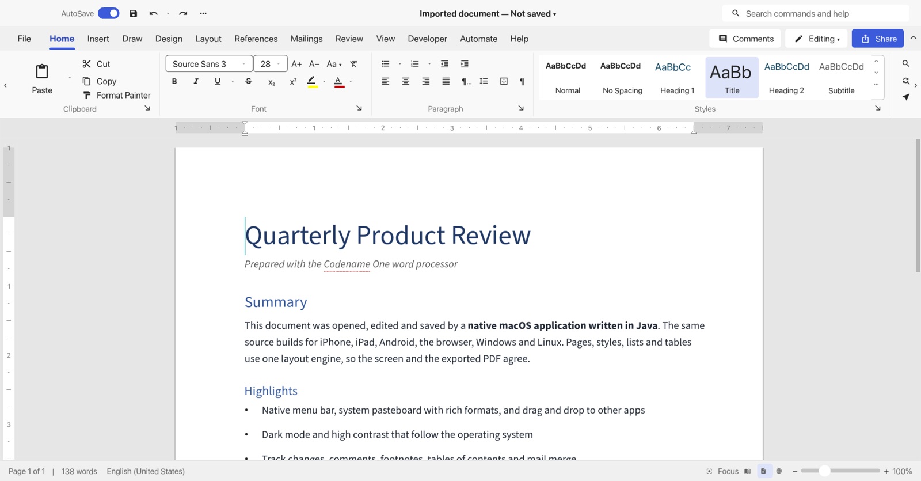Expand the Styles gallery more button
The image size is (921, 481).
[877, 85]
